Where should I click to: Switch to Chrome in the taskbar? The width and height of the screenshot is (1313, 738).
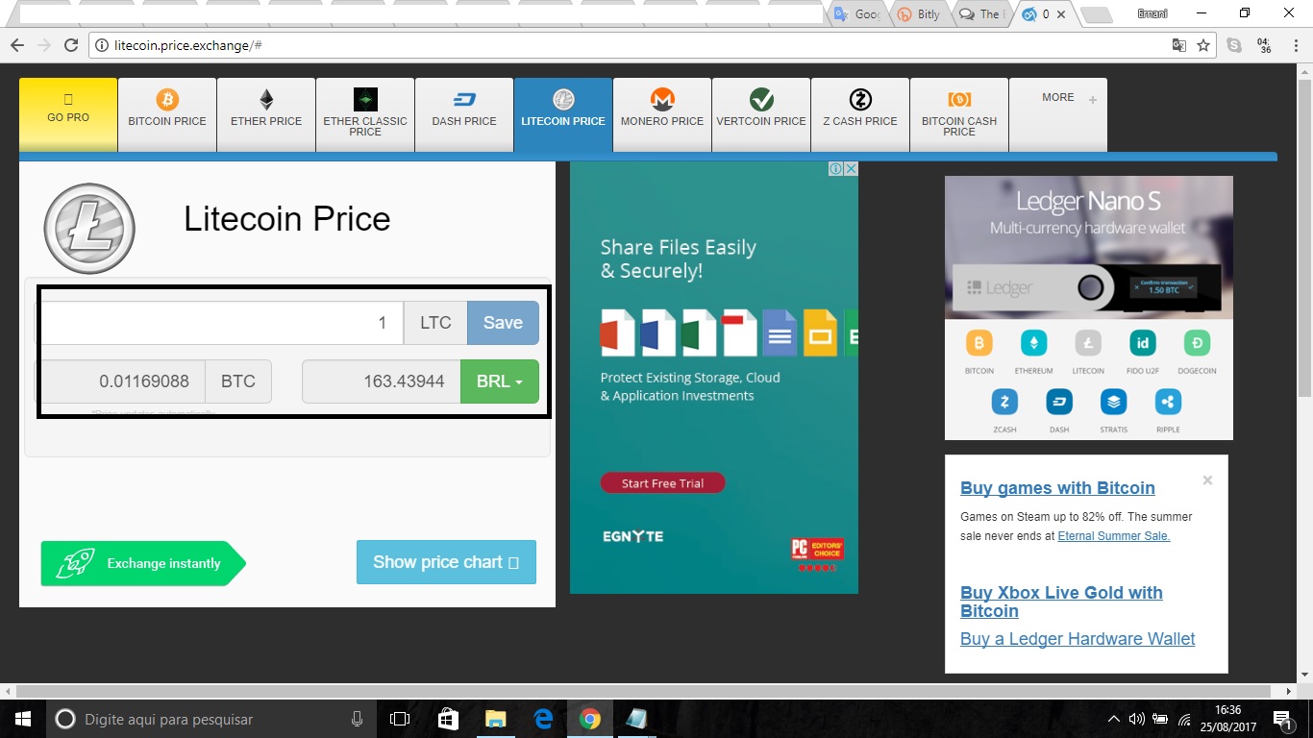click(x=590, y=719)
